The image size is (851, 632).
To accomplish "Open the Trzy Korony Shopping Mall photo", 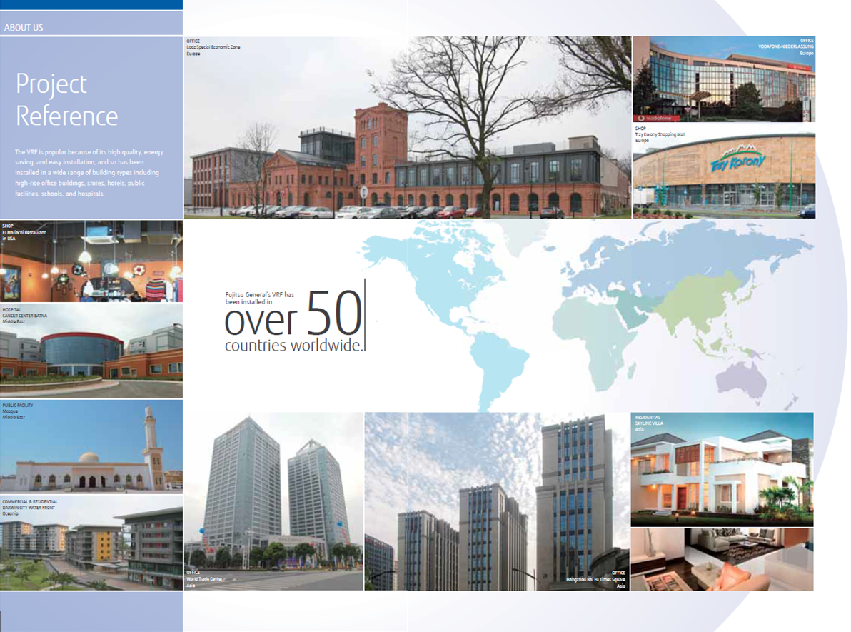I will pyautogui.click(x=723, y=171).
